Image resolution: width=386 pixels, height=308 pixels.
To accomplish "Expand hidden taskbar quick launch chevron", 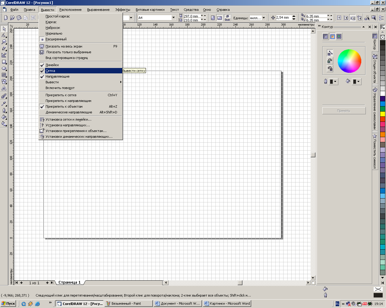I will [x=50, y=303].
